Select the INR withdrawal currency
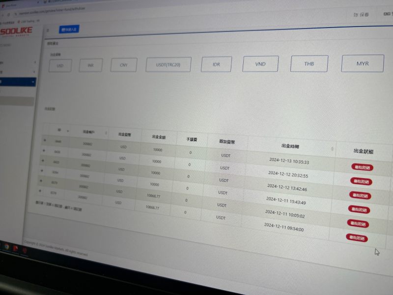393x295 pixels. coord(91,65)
